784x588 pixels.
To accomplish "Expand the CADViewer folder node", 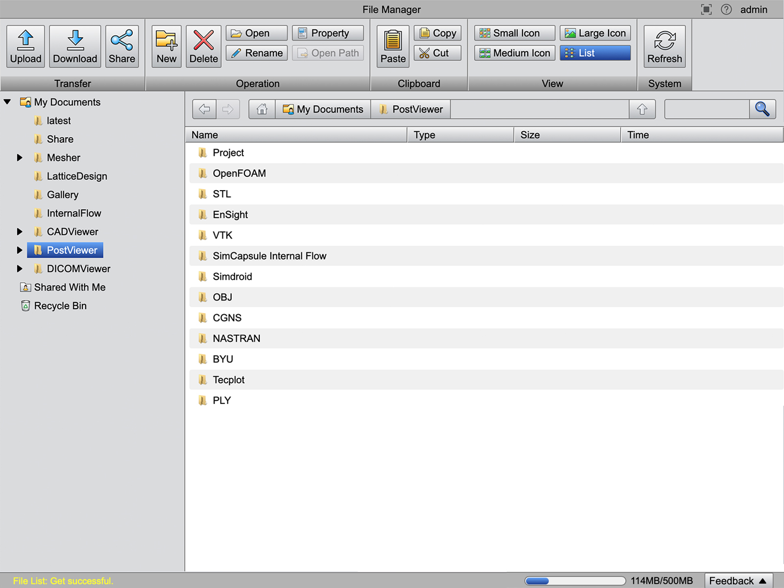I will coord(20,232).
